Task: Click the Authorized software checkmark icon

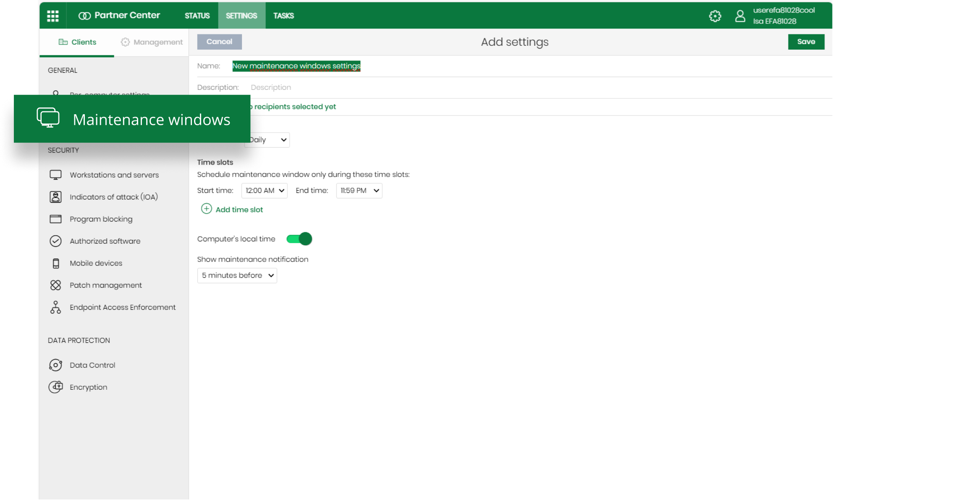Action: click(55, 241)
